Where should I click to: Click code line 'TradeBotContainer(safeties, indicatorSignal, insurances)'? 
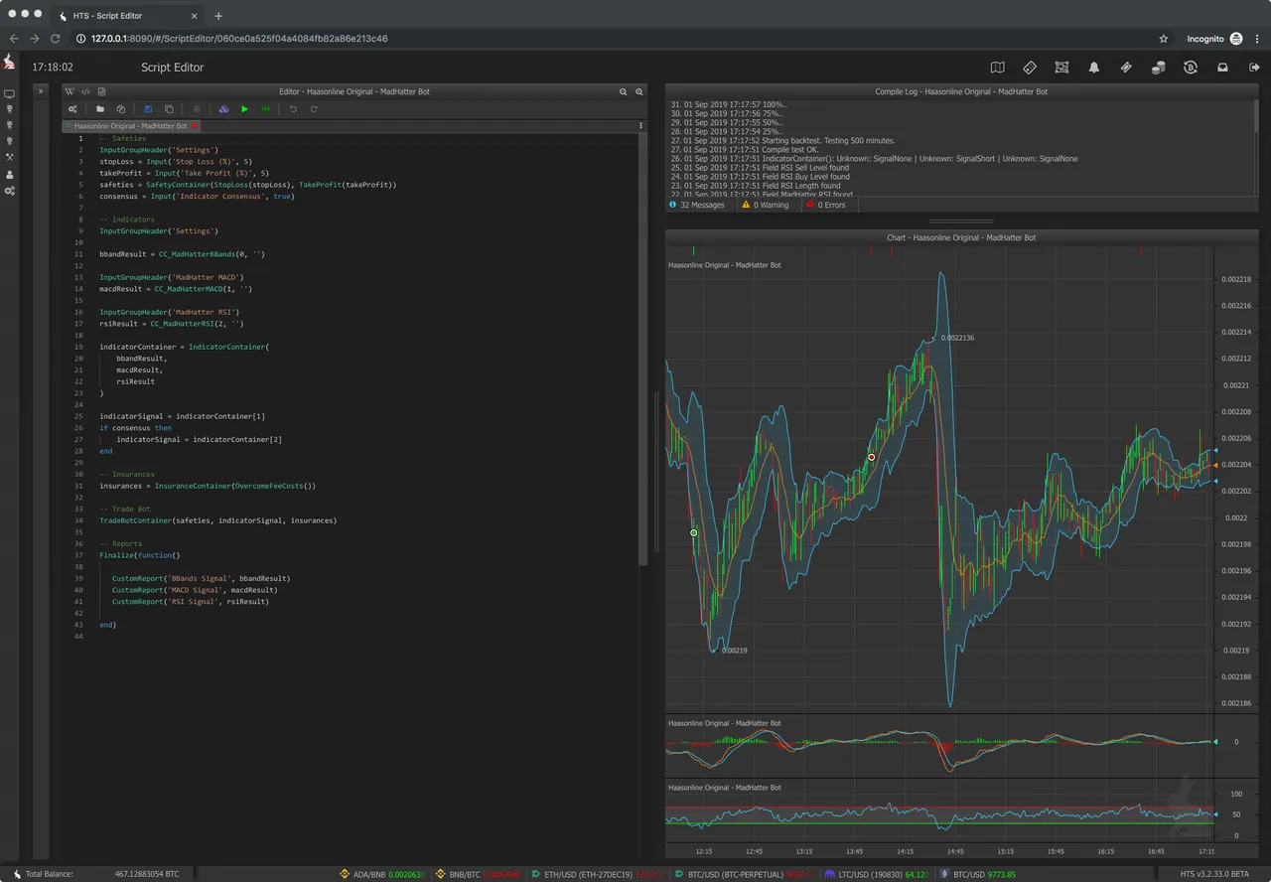coord(218,520)
